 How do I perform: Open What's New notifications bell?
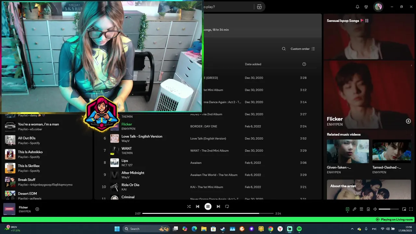pos(357,7)
